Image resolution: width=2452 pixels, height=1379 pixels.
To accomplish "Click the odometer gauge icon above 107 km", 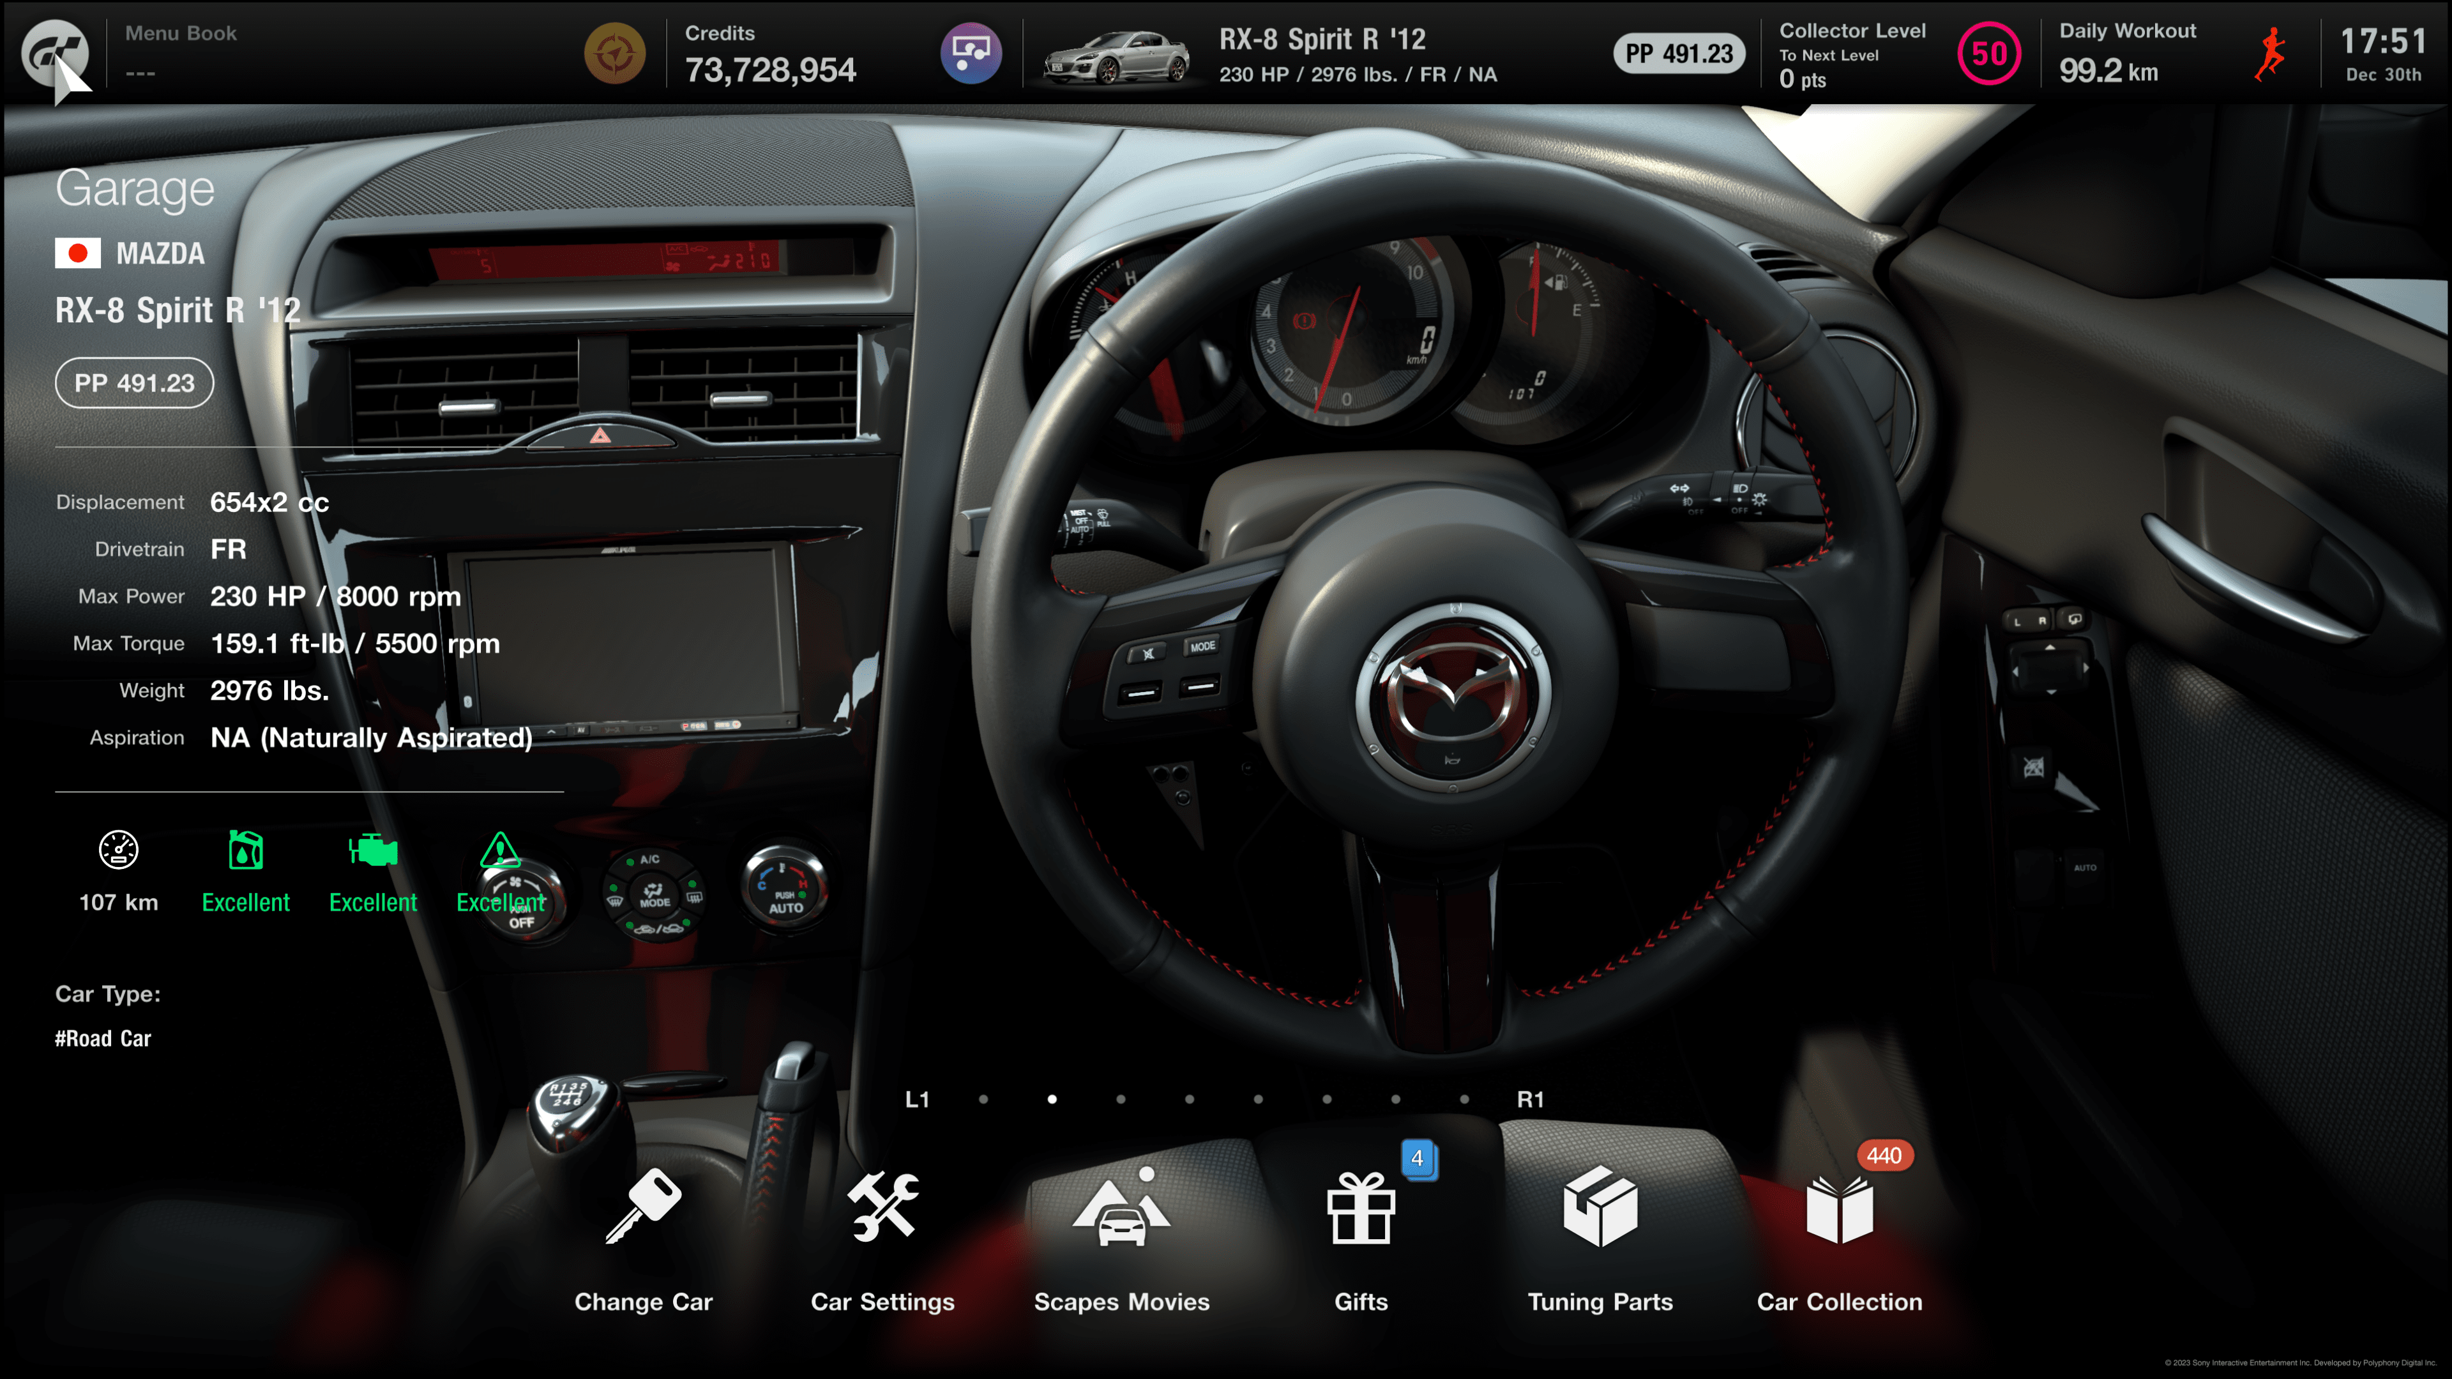I will [x=119, y=850].
